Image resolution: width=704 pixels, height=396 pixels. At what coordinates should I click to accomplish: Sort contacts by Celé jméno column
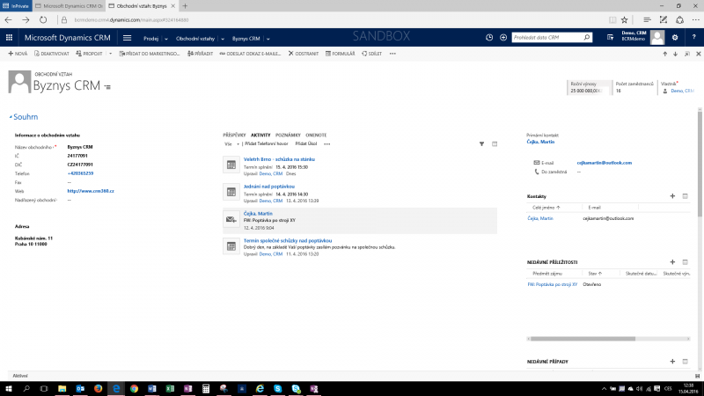(x=546, y=208)
